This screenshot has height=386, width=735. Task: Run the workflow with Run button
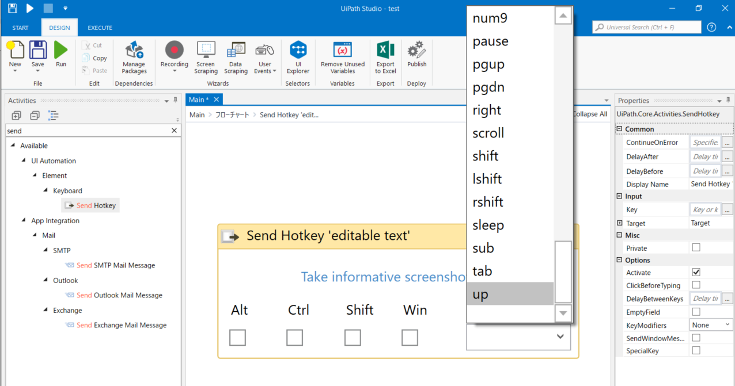[61, 50]
